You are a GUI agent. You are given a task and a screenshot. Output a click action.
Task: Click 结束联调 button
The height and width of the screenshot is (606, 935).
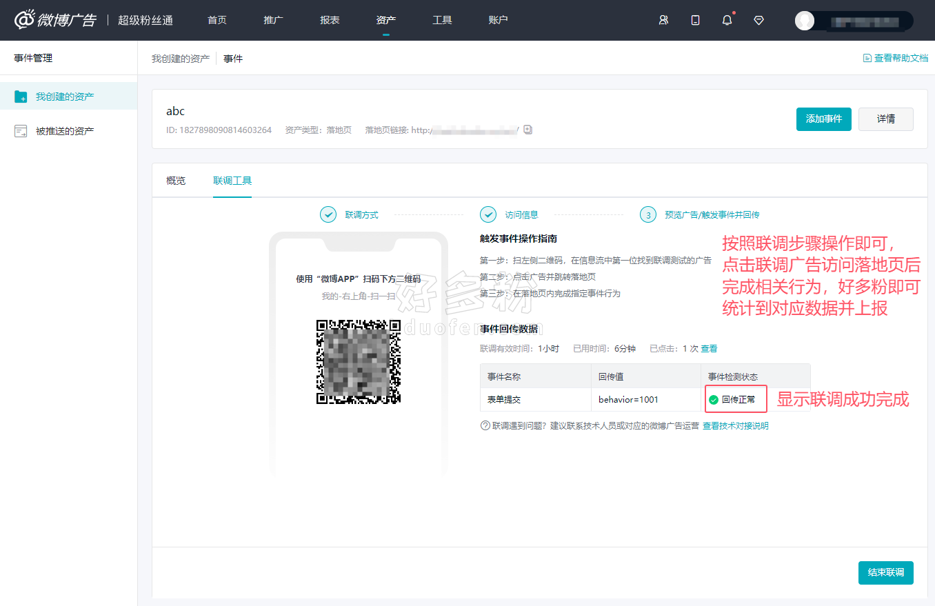coord(886,573)
